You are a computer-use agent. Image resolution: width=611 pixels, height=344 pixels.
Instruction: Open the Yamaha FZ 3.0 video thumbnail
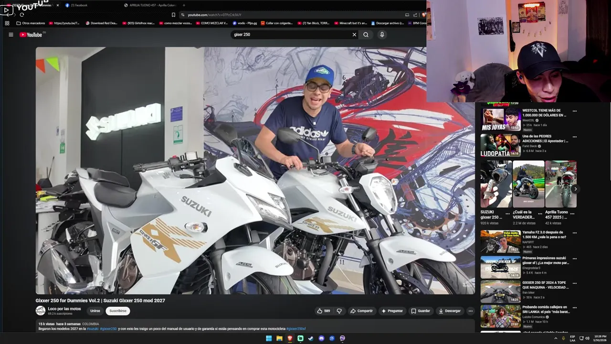click(500, 241)
